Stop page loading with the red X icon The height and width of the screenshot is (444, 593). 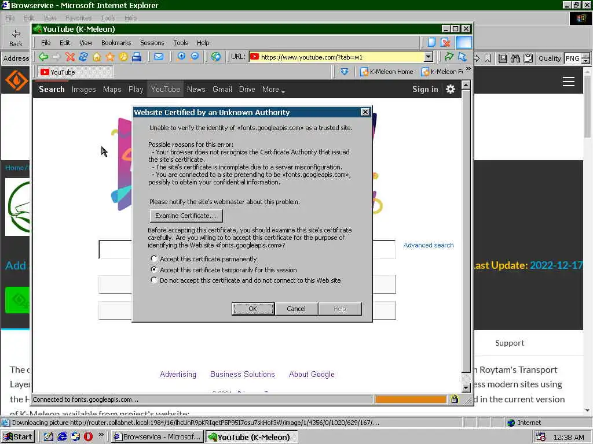[70, 57]
